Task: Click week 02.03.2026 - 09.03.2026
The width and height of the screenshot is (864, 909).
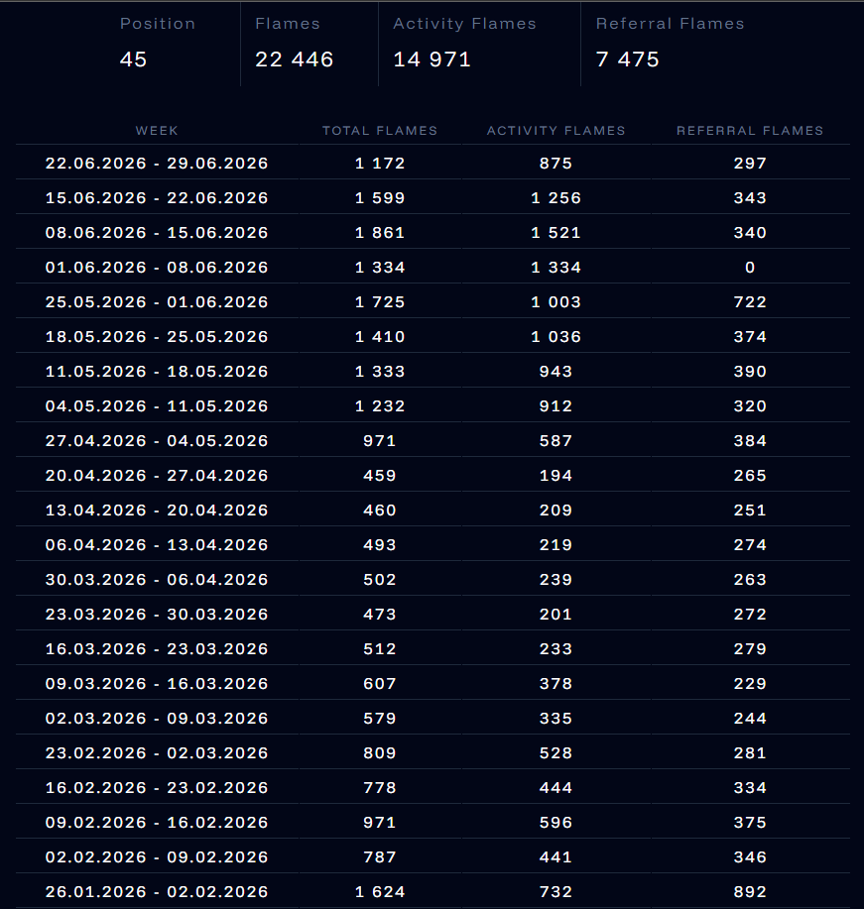Action: click(157, 719)
